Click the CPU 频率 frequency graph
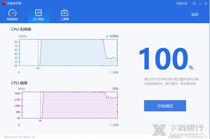 click(70, 105)
